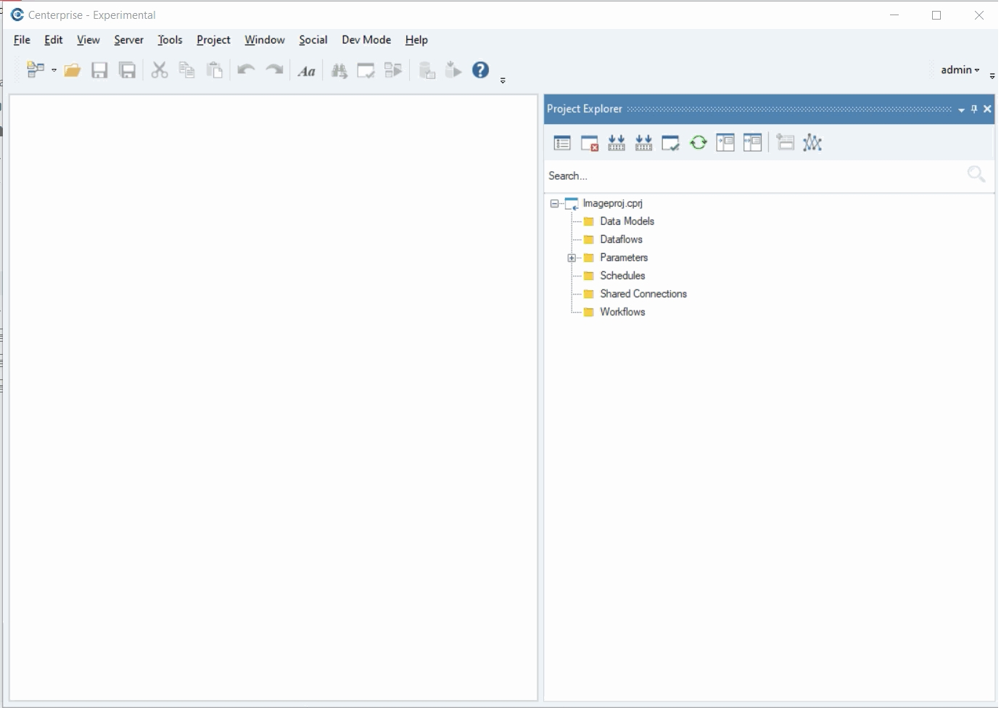Click the lineage graph icon in Project Explorer
Viewport: 1001px width, 708px height.
pos(812,143)
